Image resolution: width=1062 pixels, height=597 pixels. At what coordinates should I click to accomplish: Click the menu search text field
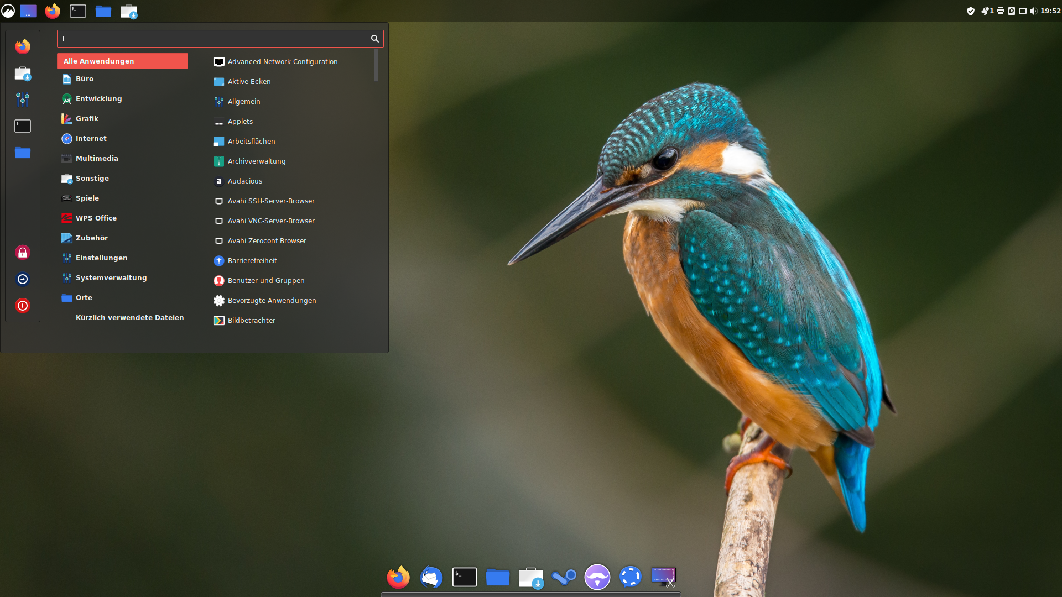(x=213, y=39)
